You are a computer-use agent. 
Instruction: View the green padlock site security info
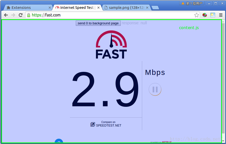29,15
